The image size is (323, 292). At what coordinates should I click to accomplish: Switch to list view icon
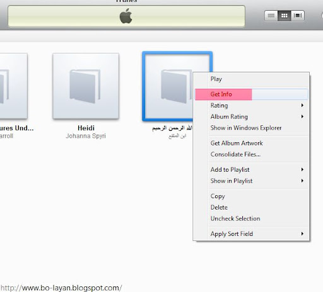(271, 16)
